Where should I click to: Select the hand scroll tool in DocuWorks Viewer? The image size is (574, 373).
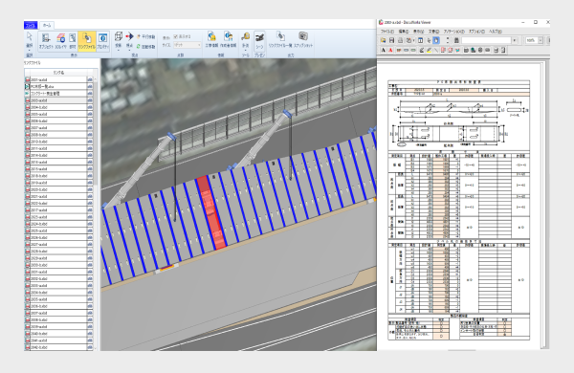436,40
